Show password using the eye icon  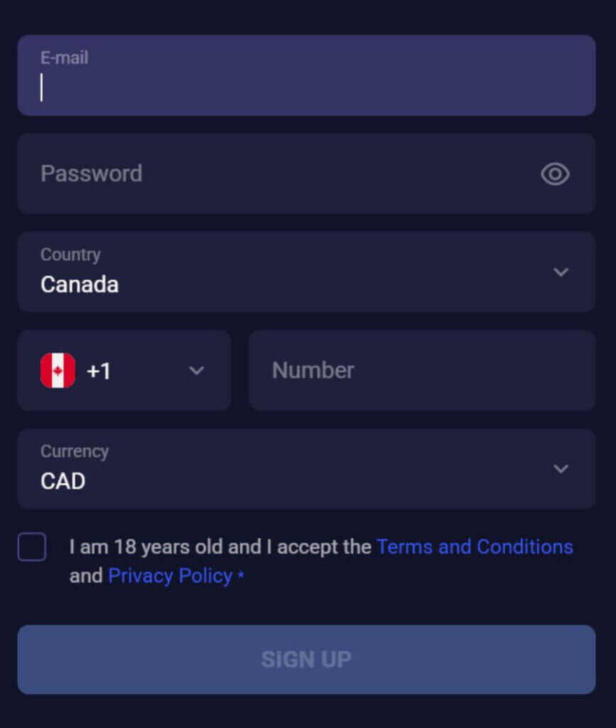[555, 173]
